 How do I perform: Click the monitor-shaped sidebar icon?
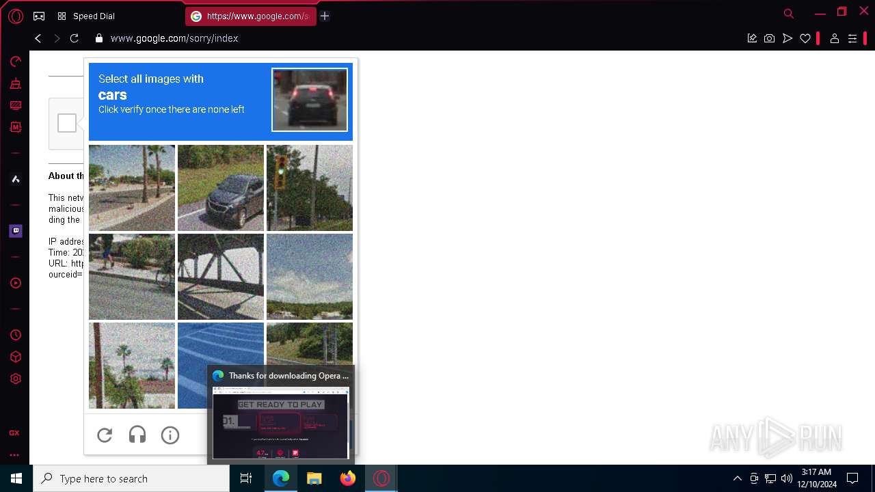[x=15, y=105]
